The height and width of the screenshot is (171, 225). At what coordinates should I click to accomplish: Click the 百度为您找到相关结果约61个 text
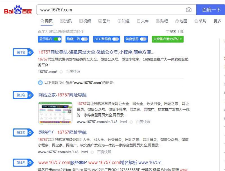[61, 32]
